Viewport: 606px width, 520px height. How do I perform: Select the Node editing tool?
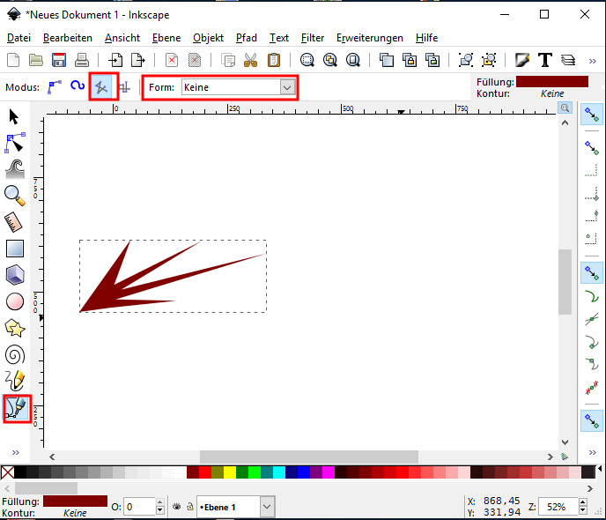15,143
